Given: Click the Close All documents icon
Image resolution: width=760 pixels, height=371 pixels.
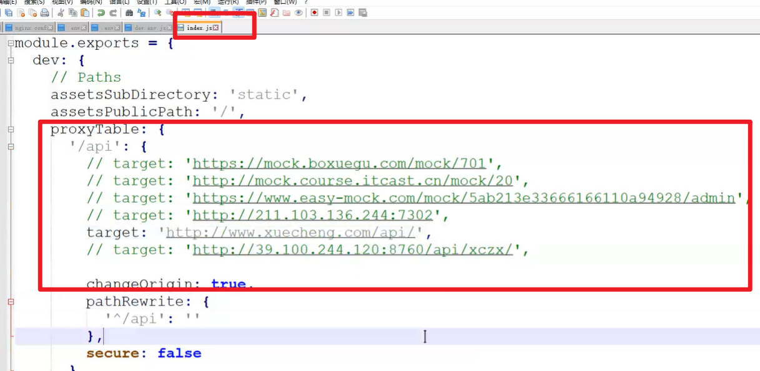Looking at the screenshot, I should click(32, 12).
